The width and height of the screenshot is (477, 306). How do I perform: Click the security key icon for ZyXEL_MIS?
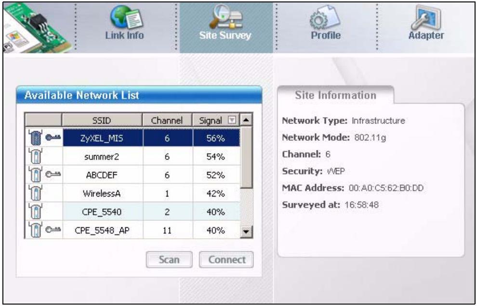tap(53, 138)
